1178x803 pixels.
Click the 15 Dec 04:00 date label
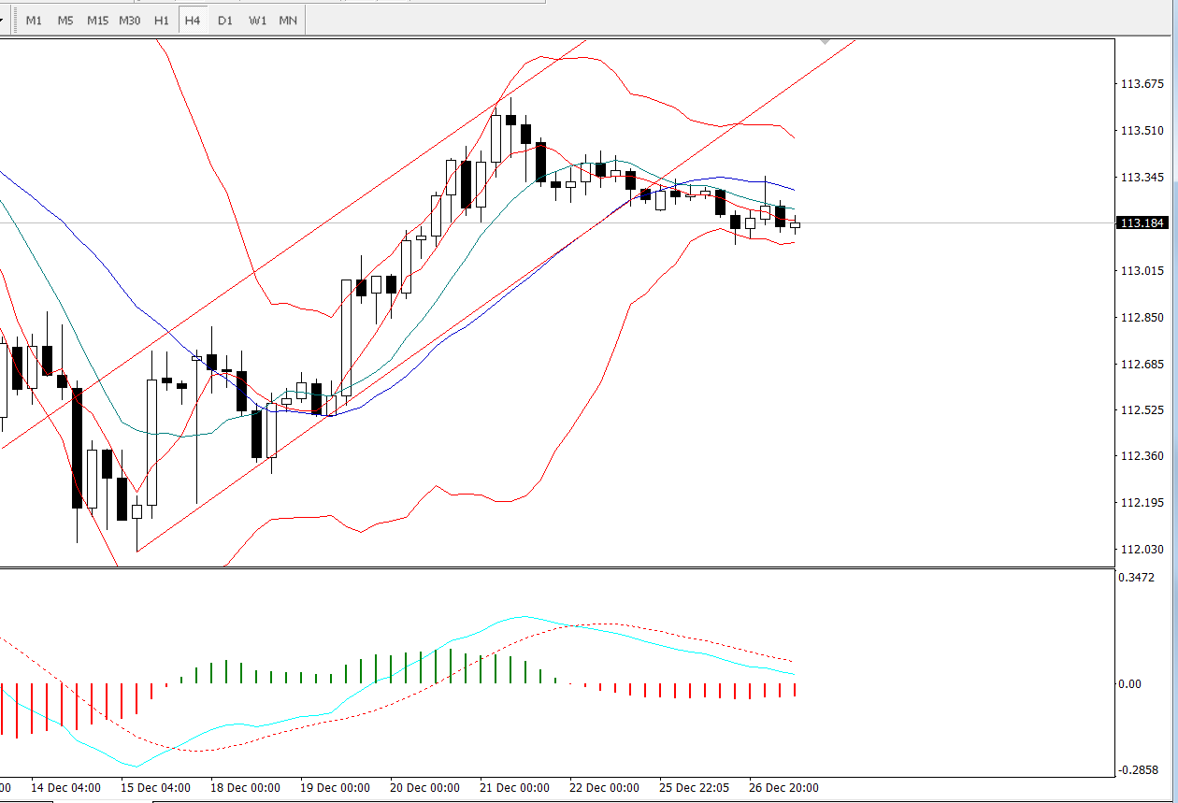tap(156, 788)
